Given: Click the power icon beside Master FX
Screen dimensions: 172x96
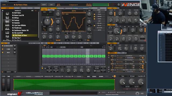Looking at the screenshot, I should click(x=2, y=72).
